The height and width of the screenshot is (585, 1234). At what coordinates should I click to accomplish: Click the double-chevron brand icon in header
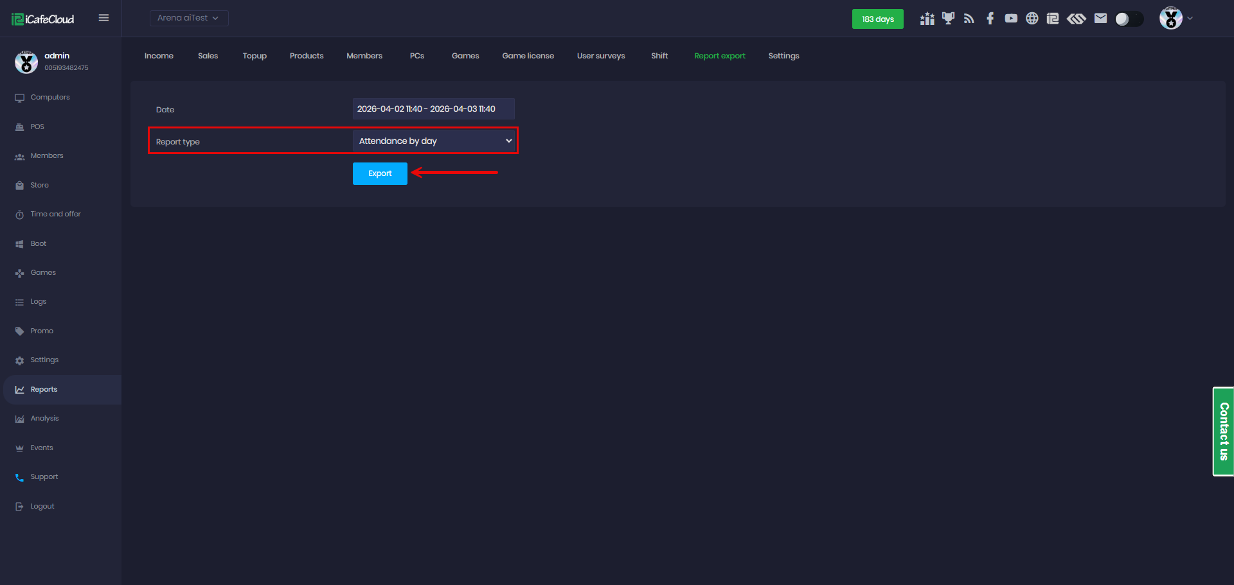(x=1077, y=19)
